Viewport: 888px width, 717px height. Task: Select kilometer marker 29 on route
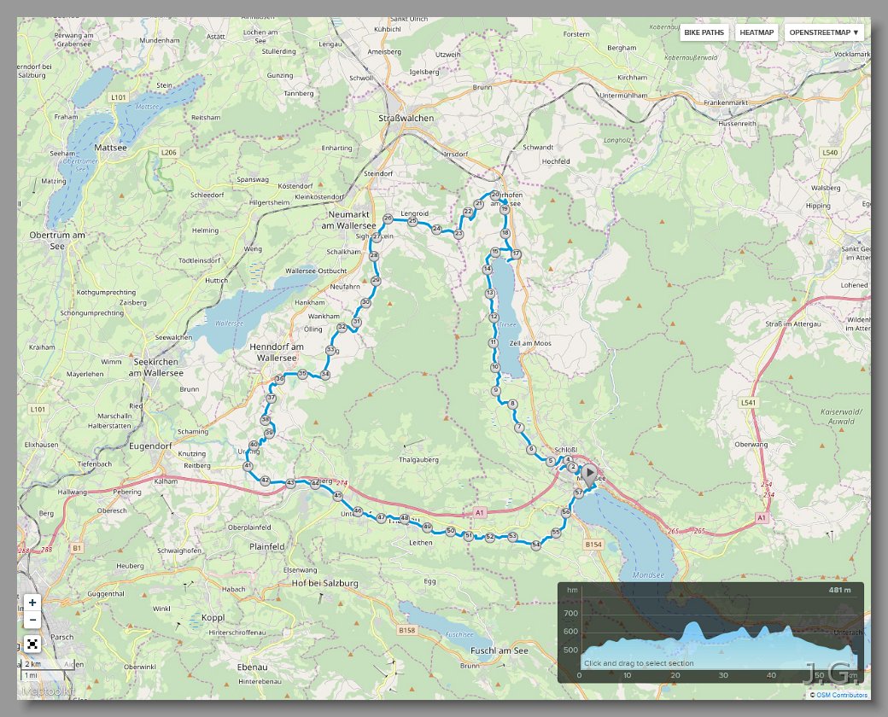click(376, 280)
